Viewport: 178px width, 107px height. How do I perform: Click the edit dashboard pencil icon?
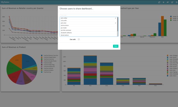point(172,2)
